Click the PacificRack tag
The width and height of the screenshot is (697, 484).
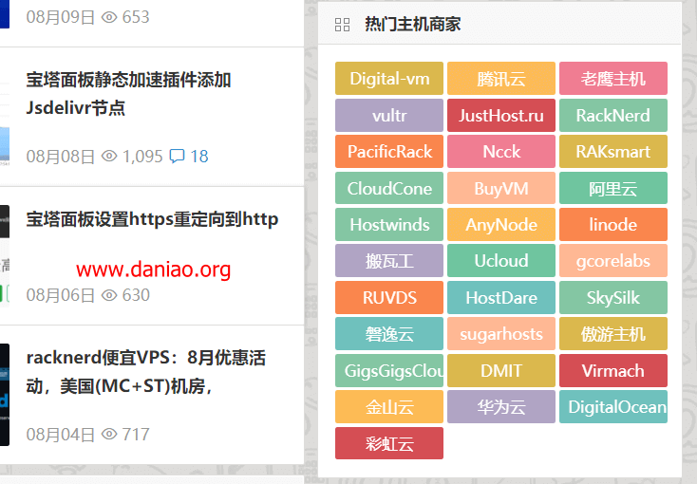click(389, 152)
